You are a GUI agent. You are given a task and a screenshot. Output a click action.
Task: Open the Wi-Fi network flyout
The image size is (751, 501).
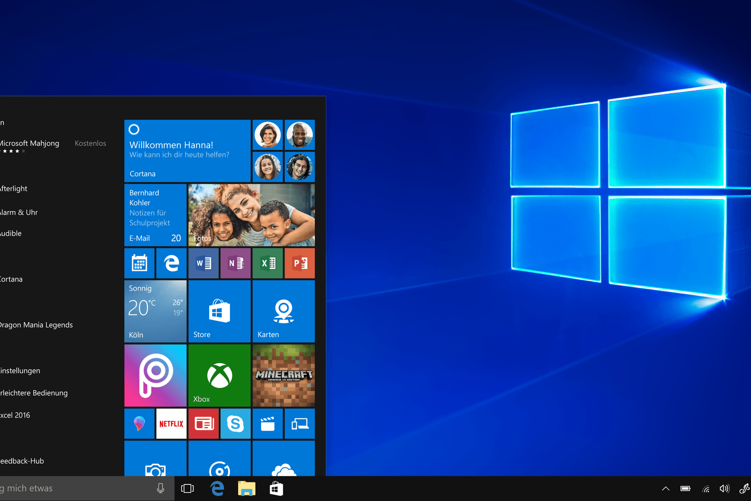[x=706, y=488]
